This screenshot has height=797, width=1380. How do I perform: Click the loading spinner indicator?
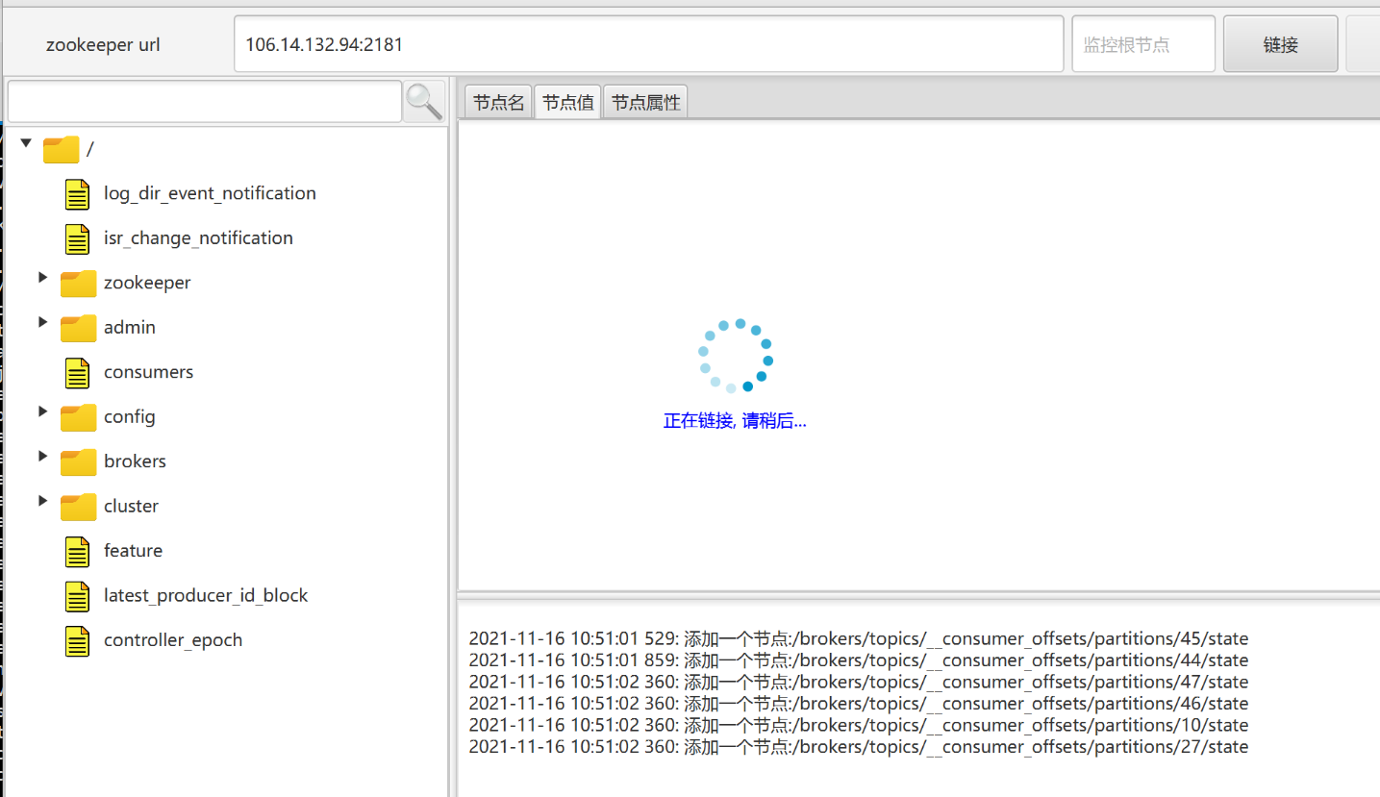pos(736,356)
